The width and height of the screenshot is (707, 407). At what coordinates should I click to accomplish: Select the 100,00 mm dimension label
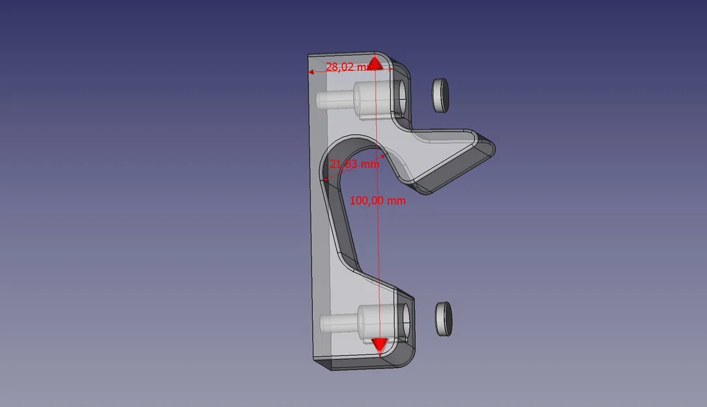click(378, 201)
